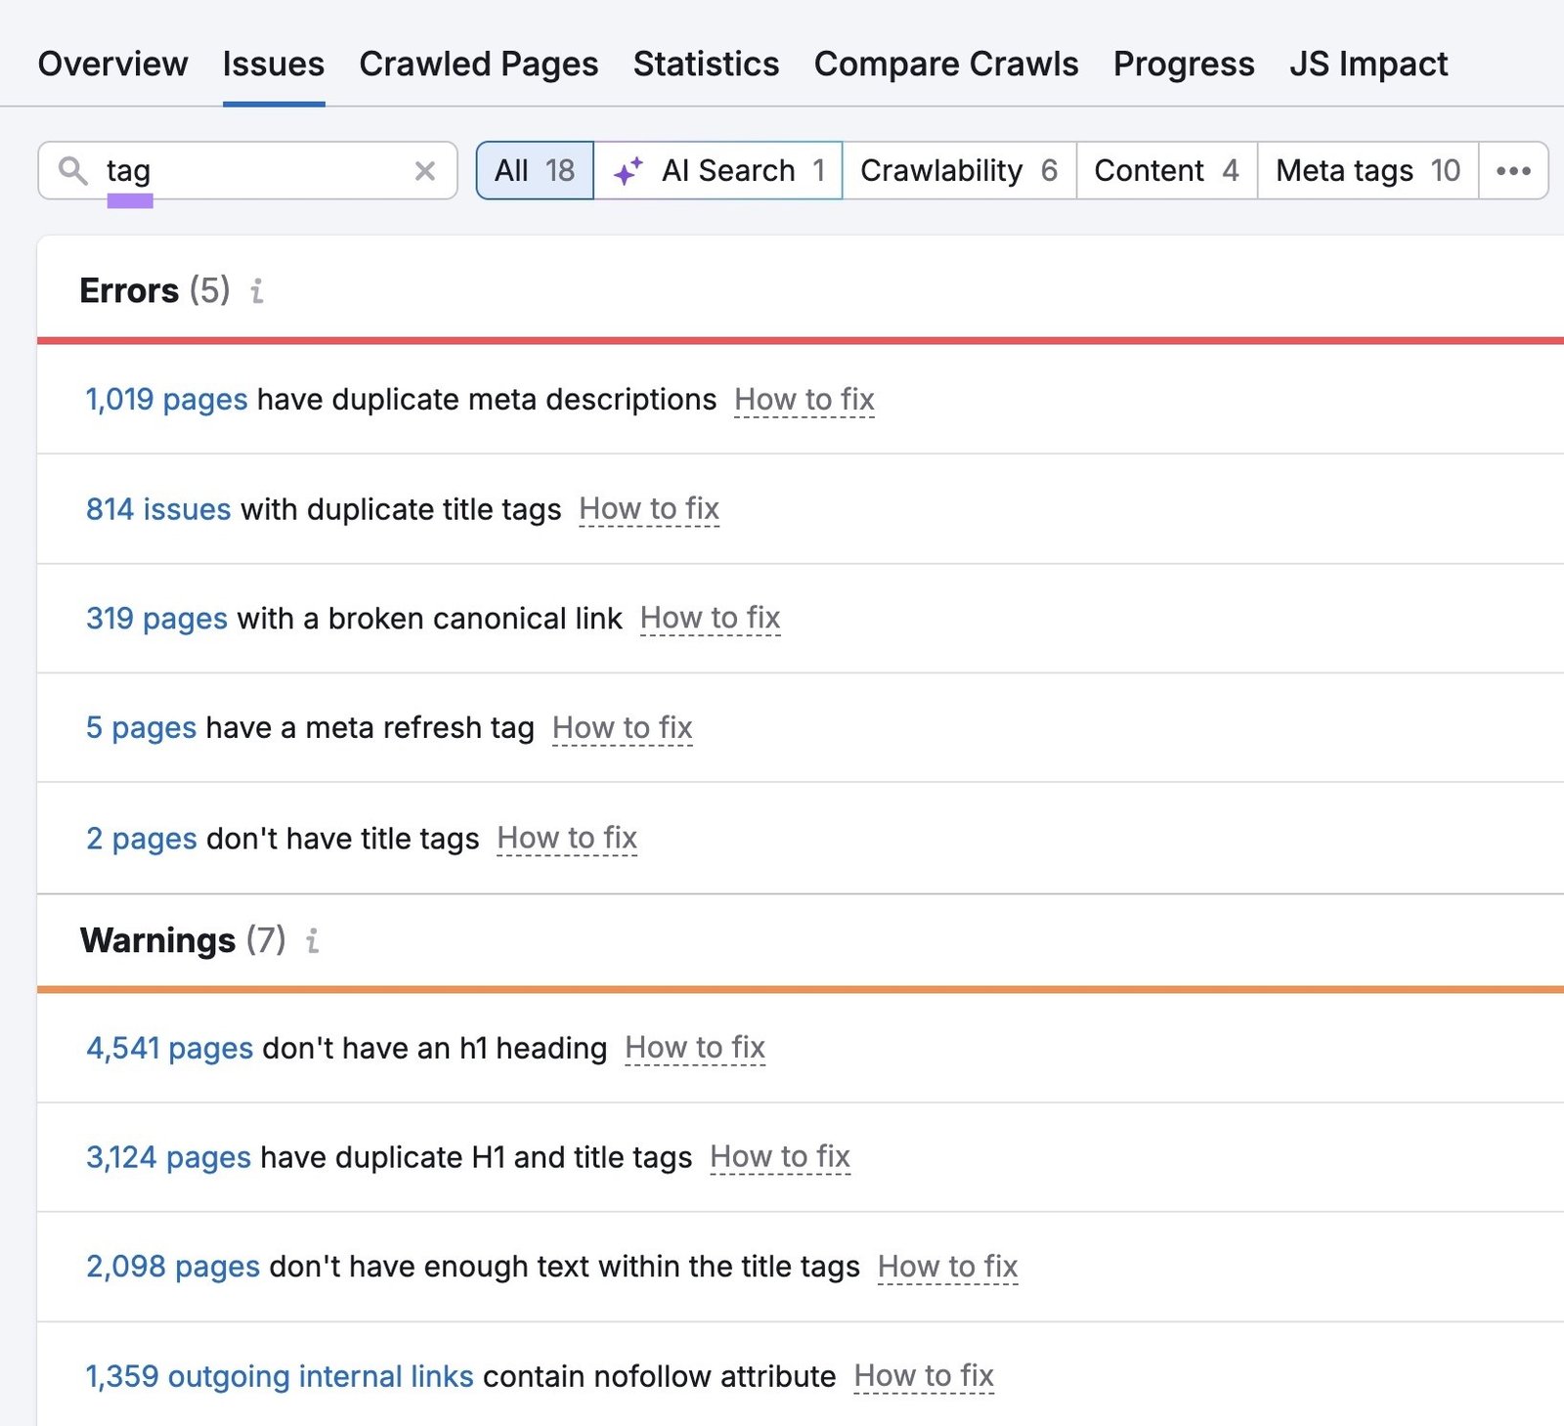The height and width of the screenshot is (1426, 1564).
Task: Select the Issues tab
Action: tap(274, 64)
